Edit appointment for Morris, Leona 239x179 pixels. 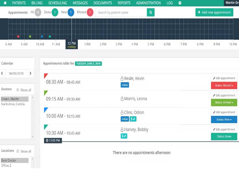(x=224, y=95)
